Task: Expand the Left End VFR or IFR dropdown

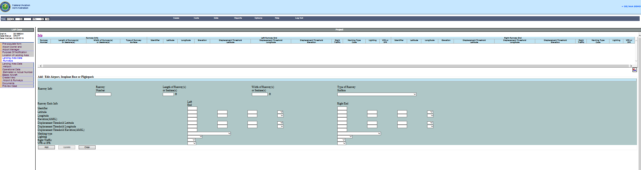Action: coord(192,143)
